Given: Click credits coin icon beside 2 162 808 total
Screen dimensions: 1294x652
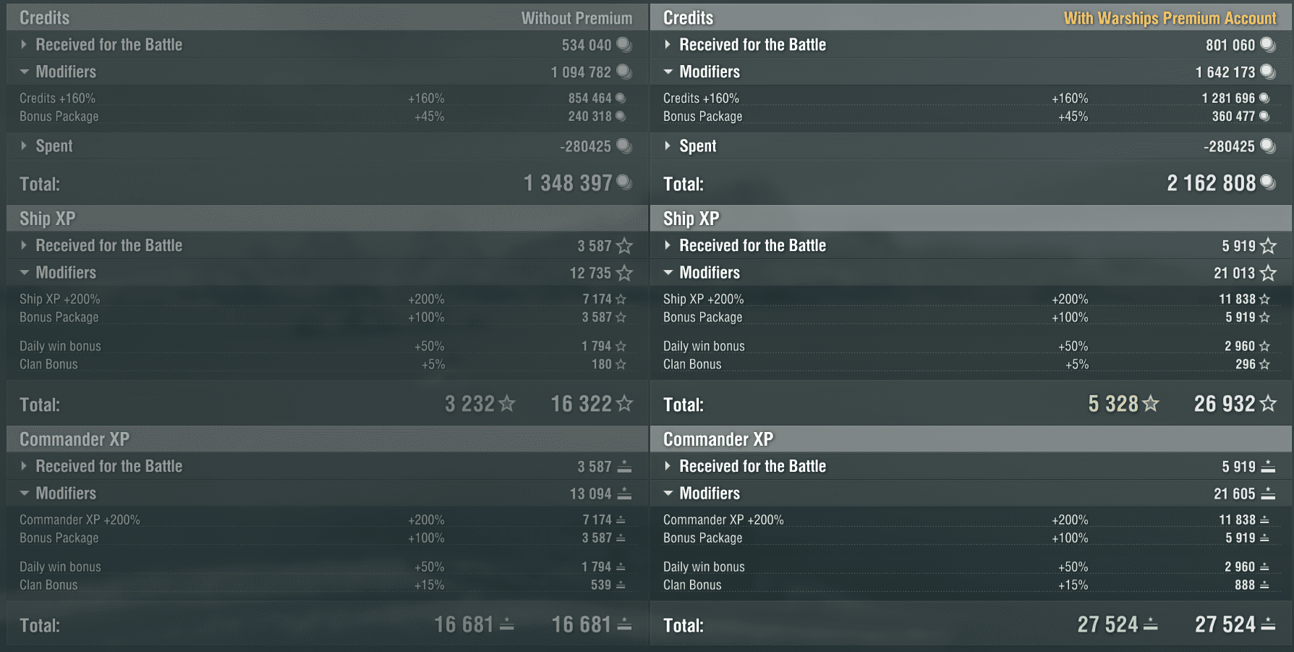Looking at the screenshot, I should point(1268,182).
